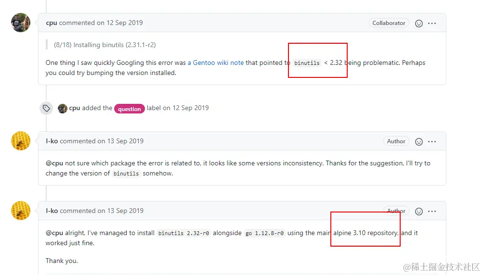Click l-ko avatar beside the 'alright' comment
483x275 pixels.
[21, 211]
